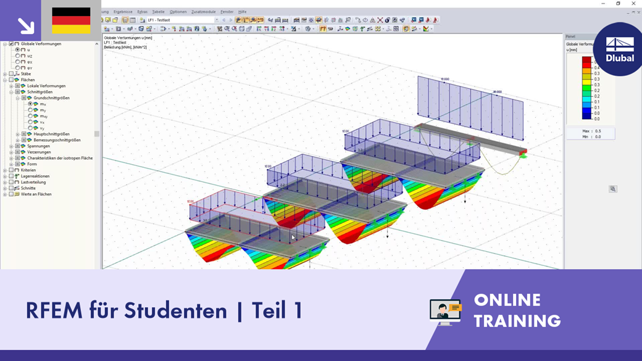
Task: Click the zoom window magnifier icon in second toolbar
Action: point(227,28)
